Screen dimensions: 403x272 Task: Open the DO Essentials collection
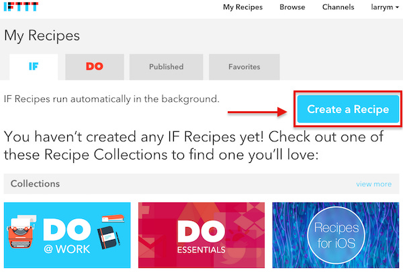pos(201,235)
